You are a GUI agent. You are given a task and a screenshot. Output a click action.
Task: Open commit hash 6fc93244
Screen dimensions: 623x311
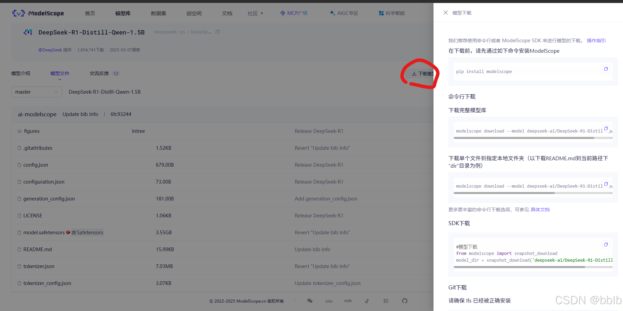coord(121,114)
